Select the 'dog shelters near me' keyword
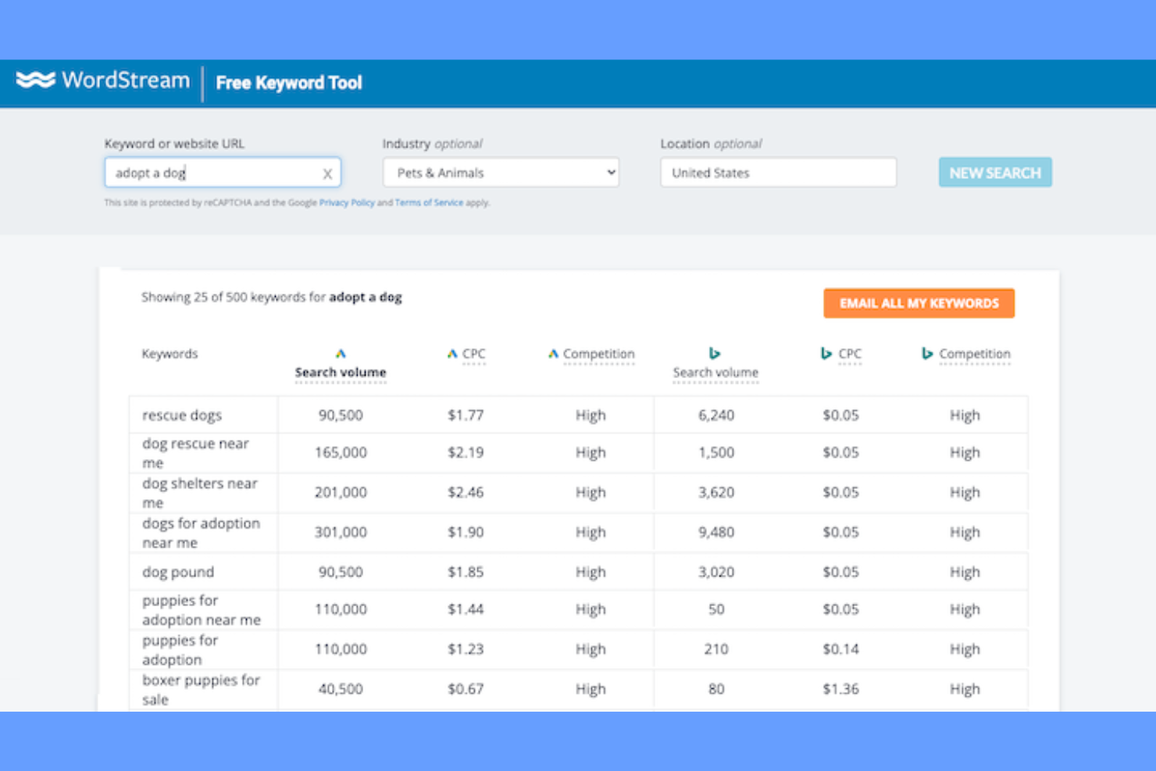 click(200, 493)
